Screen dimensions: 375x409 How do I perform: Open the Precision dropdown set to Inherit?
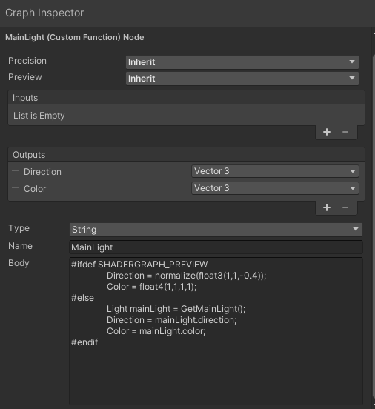point(242,62)
